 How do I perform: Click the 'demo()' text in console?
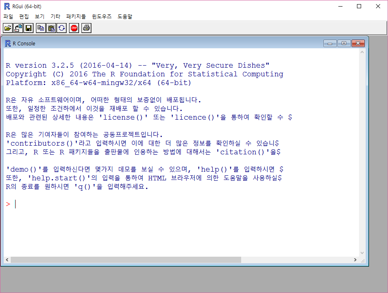[24, 169]
